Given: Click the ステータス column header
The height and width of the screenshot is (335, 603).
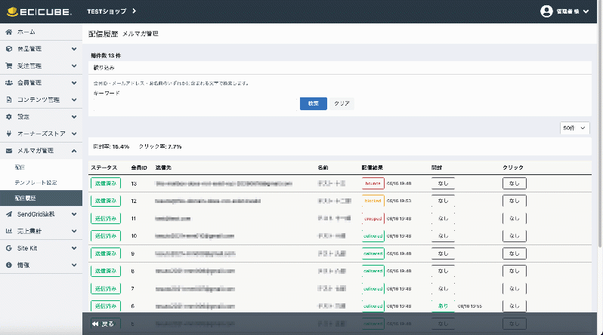Looking at the screenshot, I should pos(104,167).
